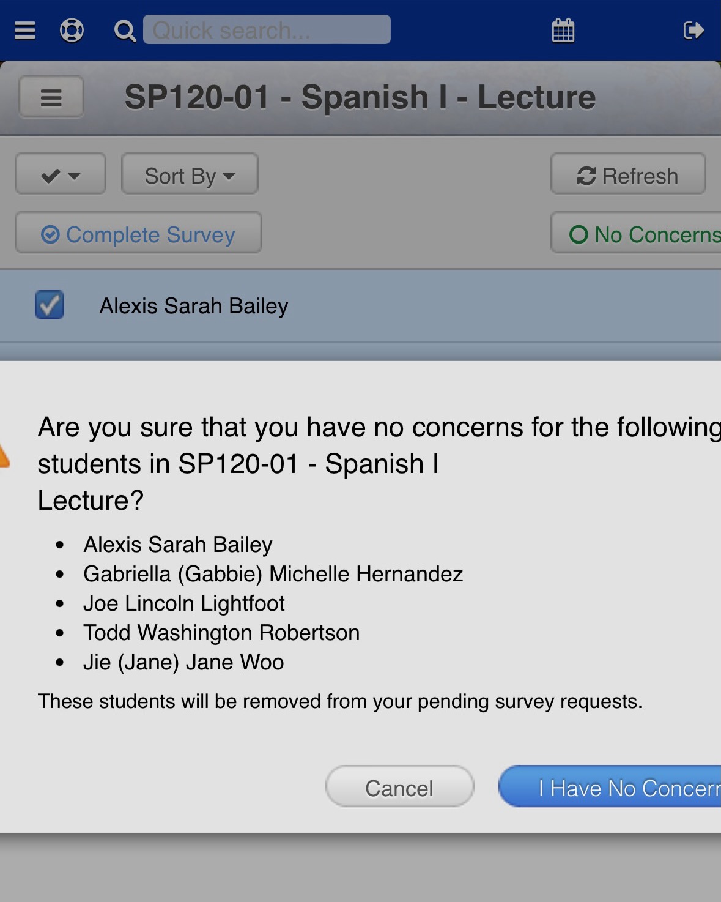Click the Refresh button
This screenshot has width=721, height=902.
pos(628,176)
